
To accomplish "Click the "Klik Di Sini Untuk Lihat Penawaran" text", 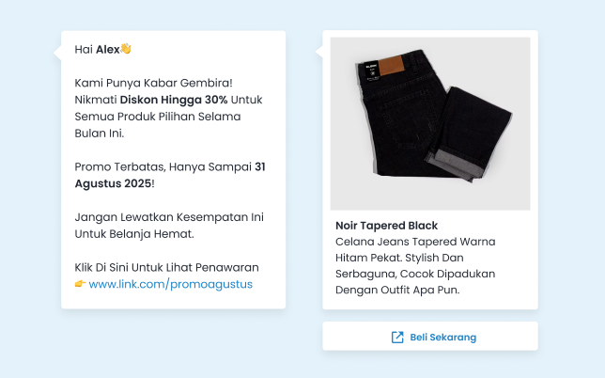I will 166,267.
